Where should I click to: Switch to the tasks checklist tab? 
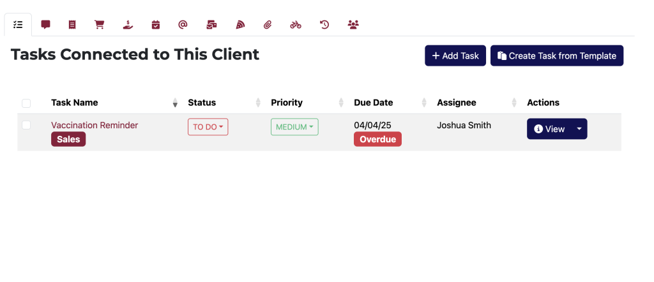(x=18, y=25)
